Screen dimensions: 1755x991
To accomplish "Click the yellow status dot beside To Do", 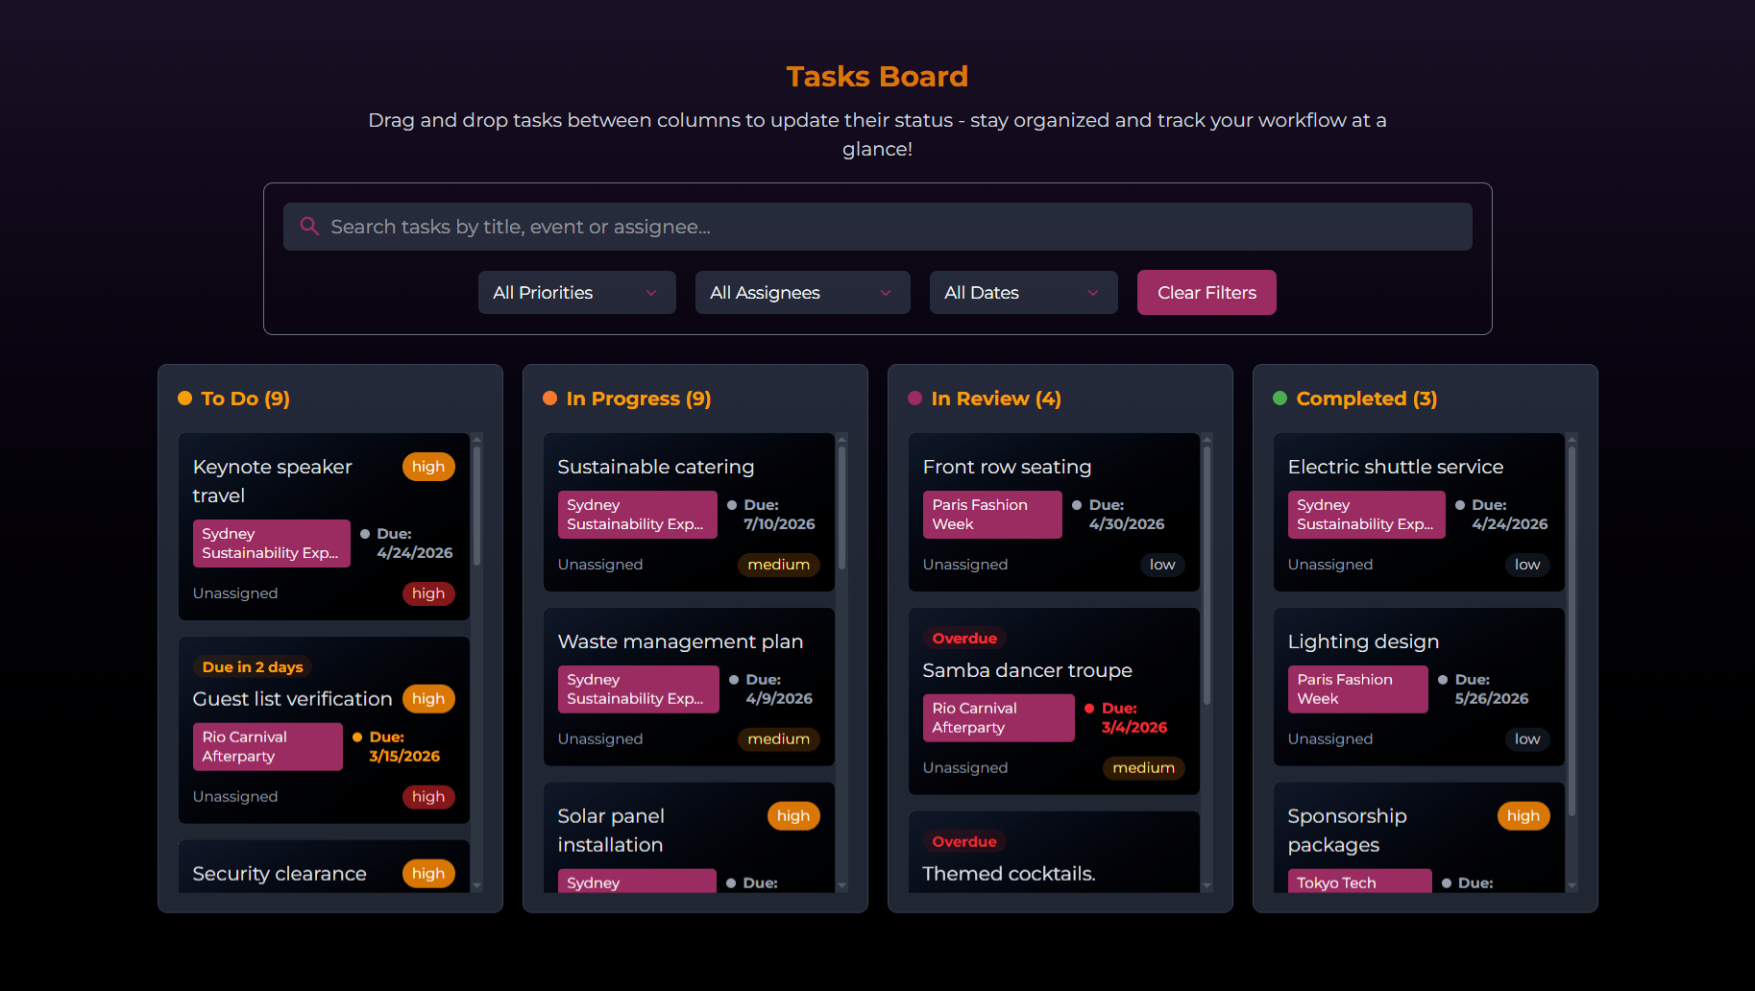I will [x=184, y=398].
